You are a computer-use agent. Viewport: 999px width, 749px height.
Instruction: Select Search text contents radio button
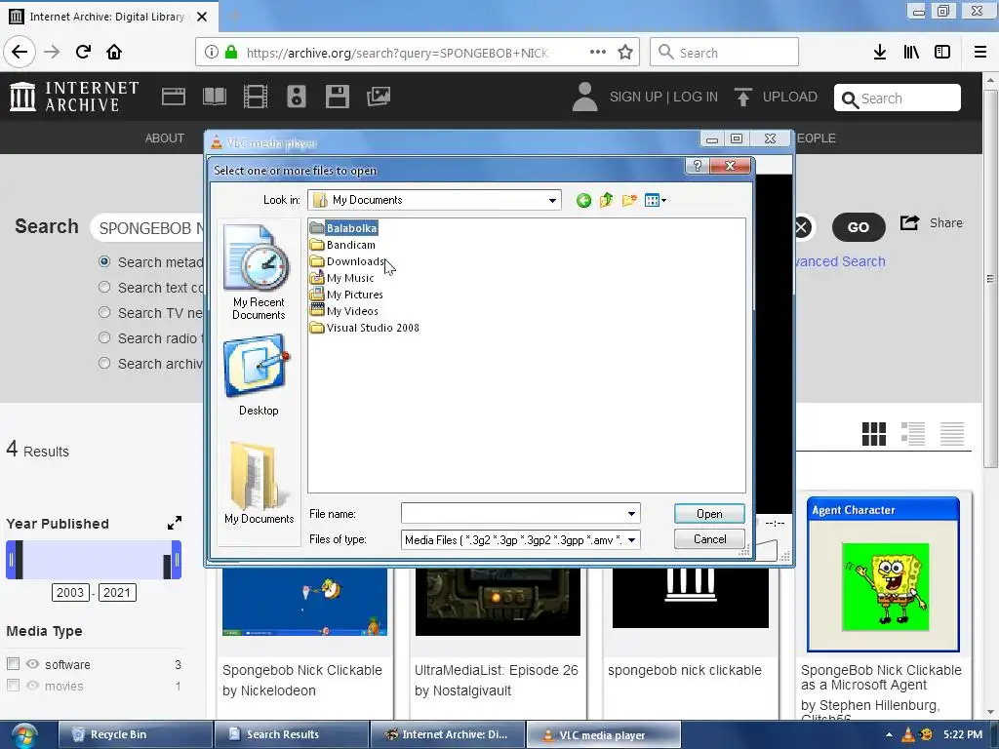click(104, 288)
